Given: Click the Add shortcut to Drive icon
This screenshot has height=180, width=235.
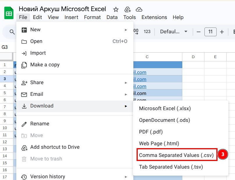Looking at the screenshot, I should coord(24,148).
